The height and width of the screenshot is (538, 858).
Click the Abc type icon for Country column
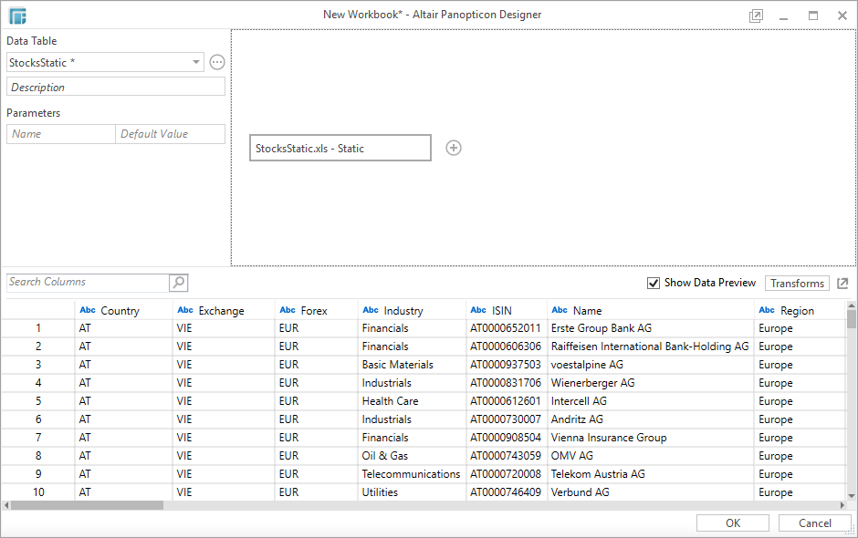click(88, 310)
